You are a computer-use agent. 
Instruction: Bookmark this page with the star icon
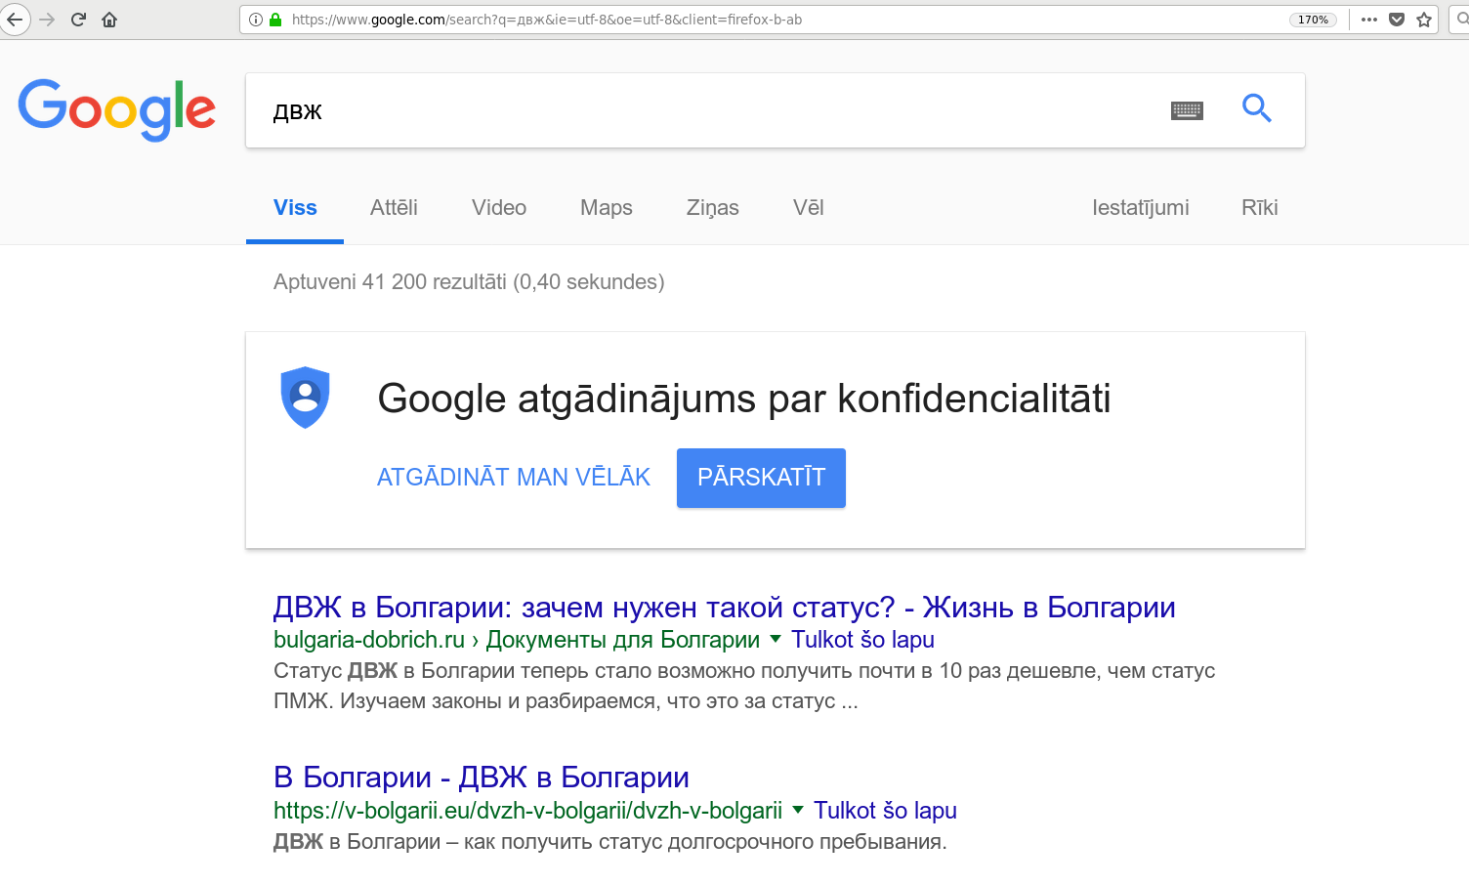(1424, 20)
